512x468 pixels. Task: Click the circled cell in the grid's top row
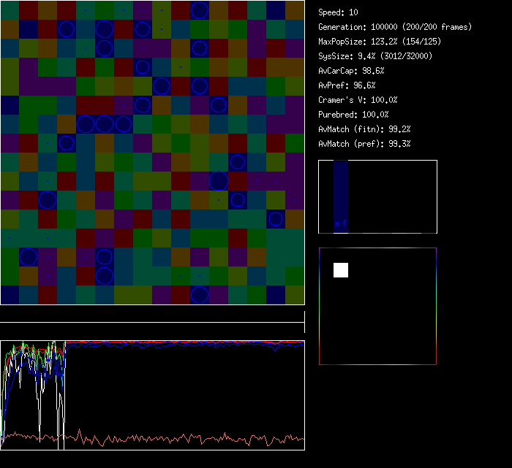(200, 9)
